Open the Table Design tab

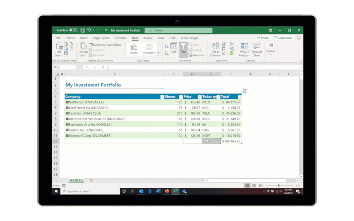pos(189,38)
